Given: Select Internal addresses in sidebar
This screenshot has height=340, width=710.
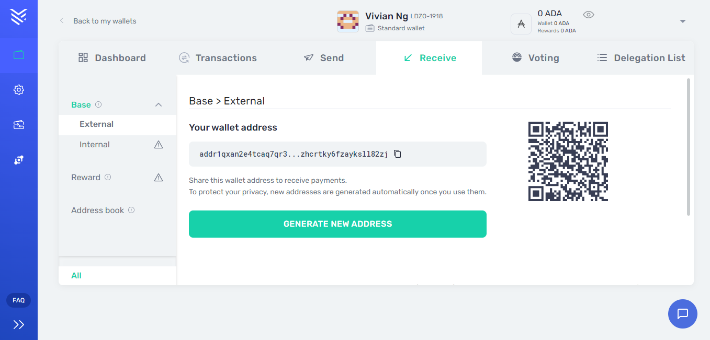Looking at the screenshot, I should click(95, 145).
